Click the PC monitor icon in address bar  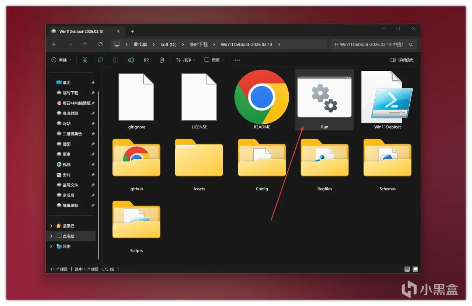point(117,44)
